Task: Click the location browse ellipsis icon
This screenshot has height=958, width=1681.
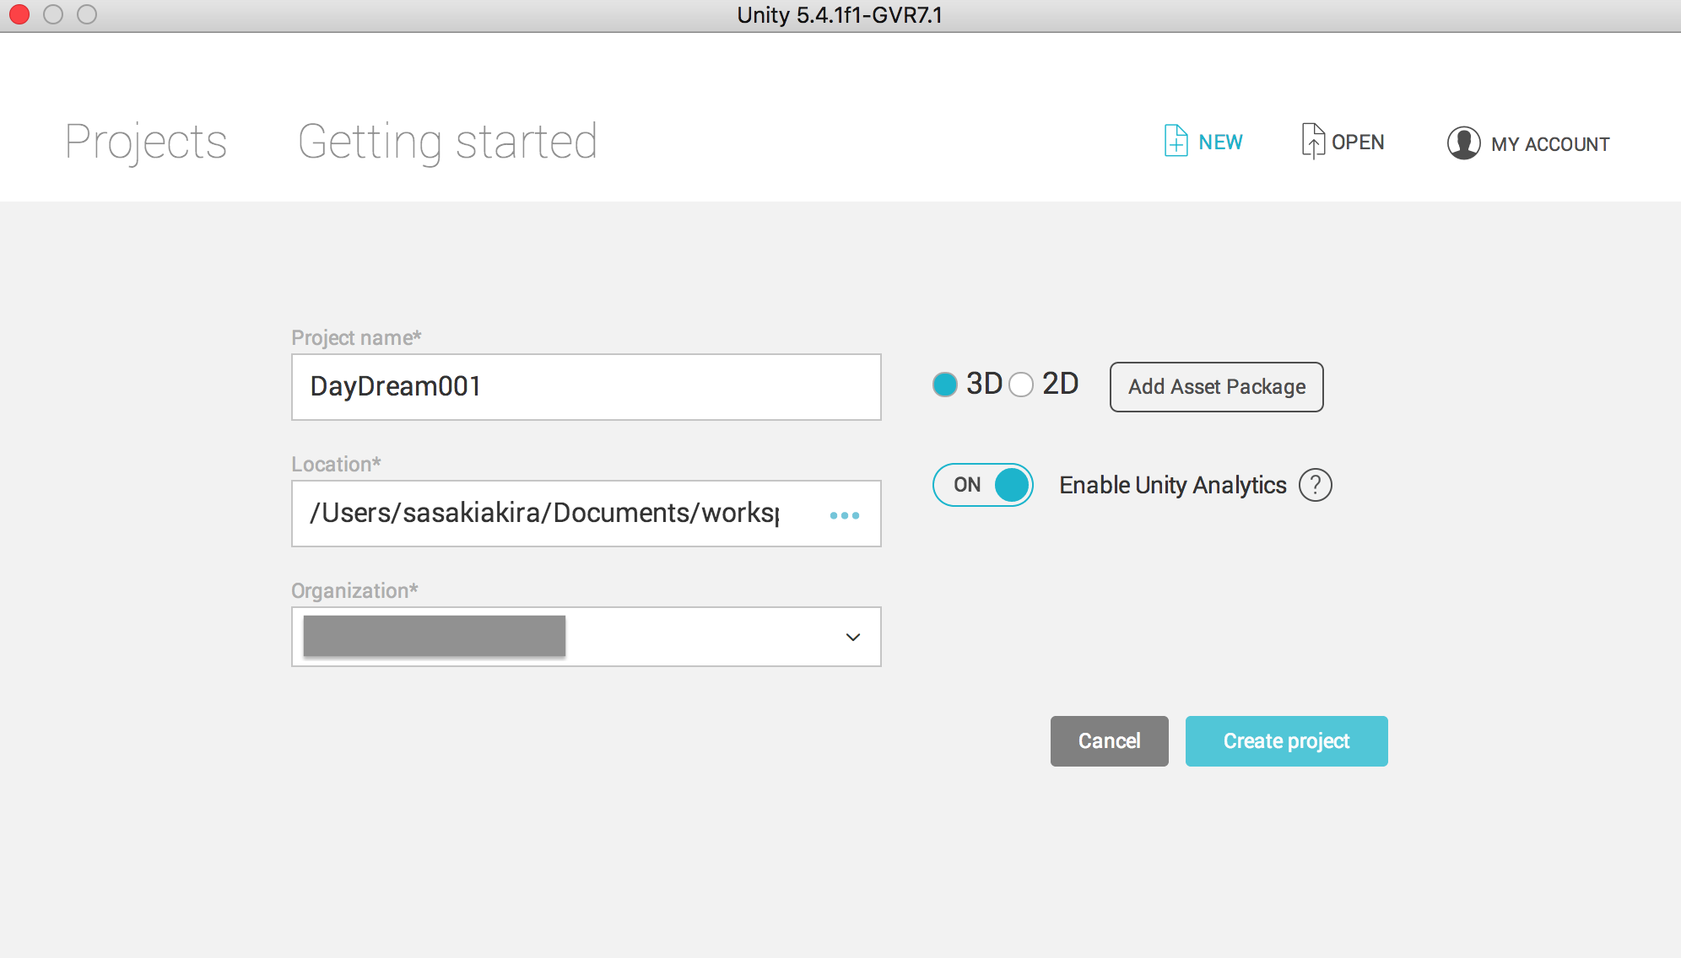Action: (x=844, y=514)
